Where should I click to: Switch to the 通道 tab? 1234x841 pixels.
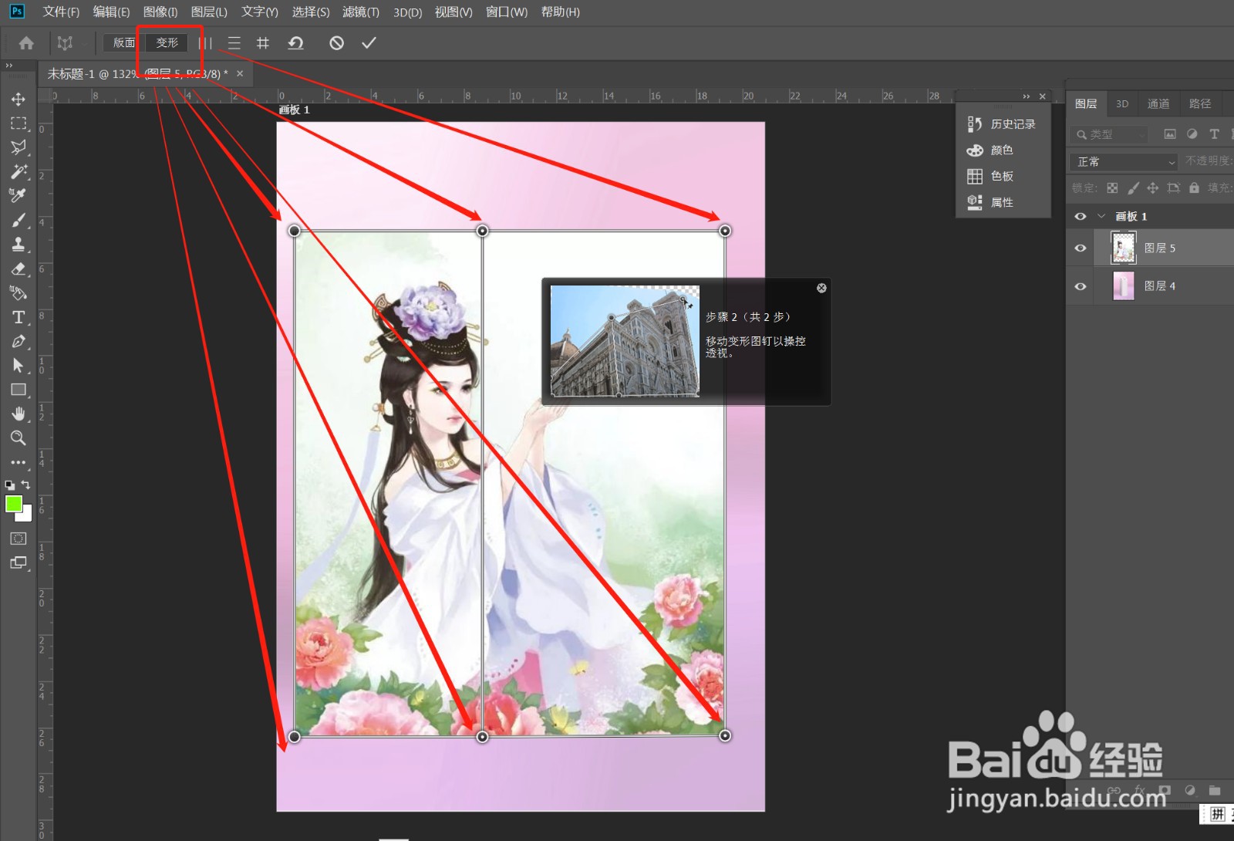(x=1158, y=103)
